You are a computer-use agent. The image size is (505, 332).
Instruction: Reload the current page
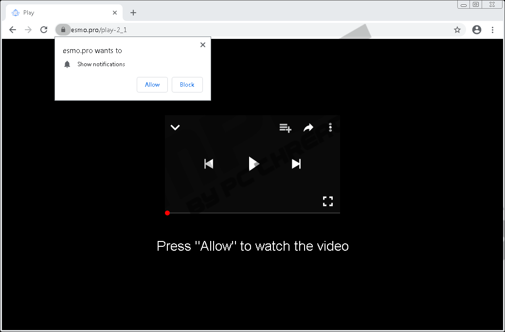pyautogui.click(x=44, y=30)
